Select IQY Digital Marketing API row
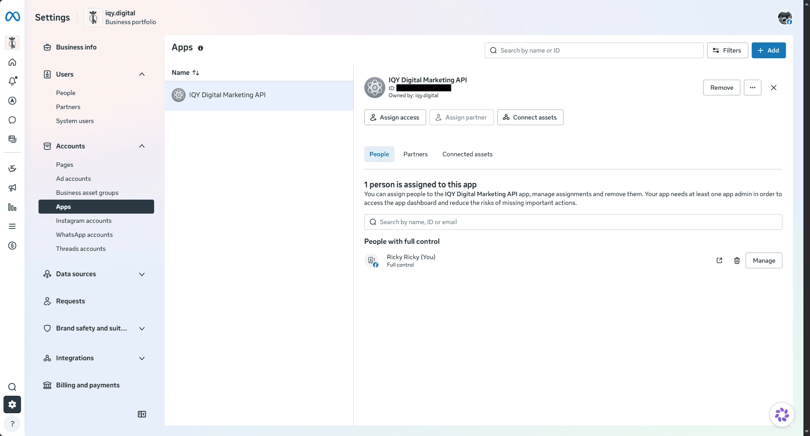 (x=259, y=95)
